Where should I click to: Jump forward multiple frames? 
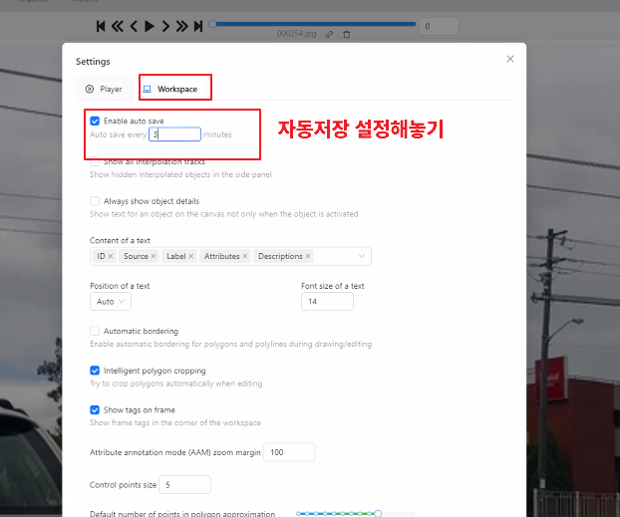coord(181,26)
